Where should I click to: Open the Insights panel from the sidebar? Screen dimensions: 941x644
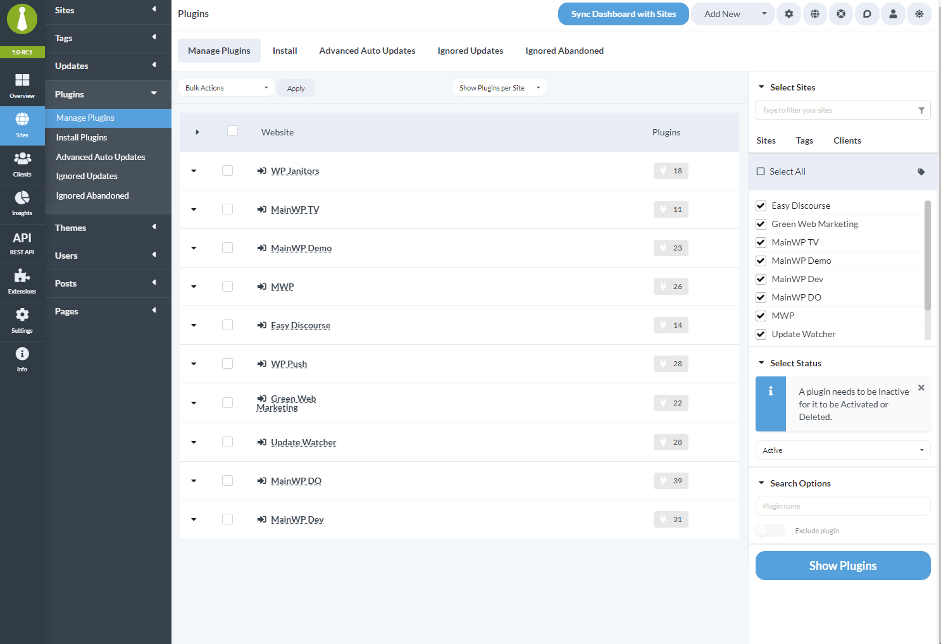tap(22, 204)
